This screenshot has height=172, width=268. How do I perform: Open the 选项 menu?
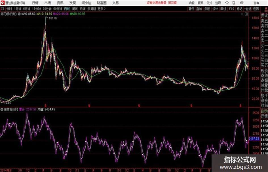pyautogui.click(x=218, y=3)
